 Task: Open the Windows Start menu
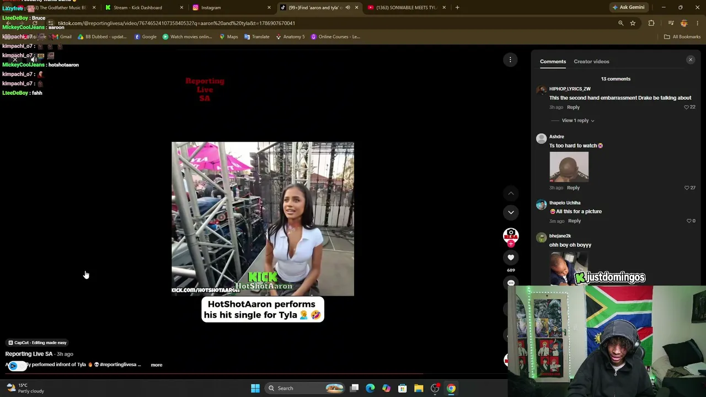click(255, 388)
